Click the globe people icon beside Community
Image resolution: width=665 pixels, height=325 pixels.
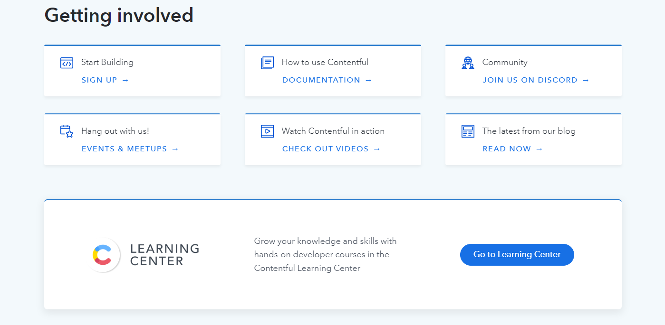point(468,63)
